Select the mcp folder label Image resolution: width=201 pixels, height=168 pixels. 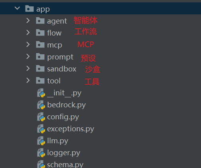click(x=55, y=45)
